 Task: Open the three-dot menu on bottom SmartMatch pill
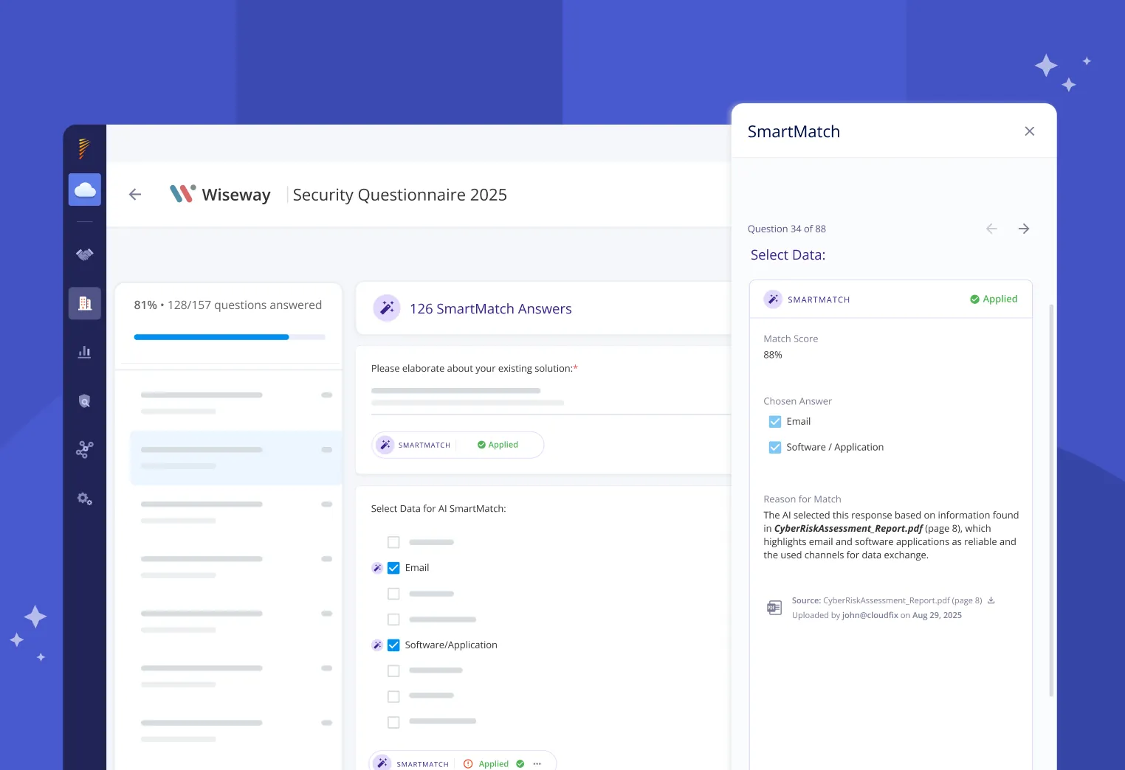click(x=537, y=764)
